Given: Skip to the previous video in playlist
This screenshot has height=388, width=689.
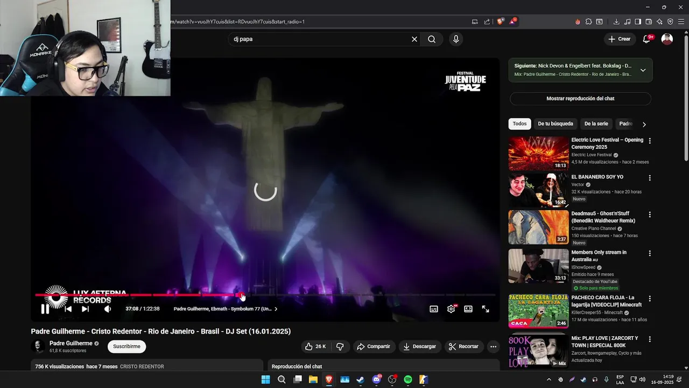Looking at the screenshot, I should click(x=68, y=309).
